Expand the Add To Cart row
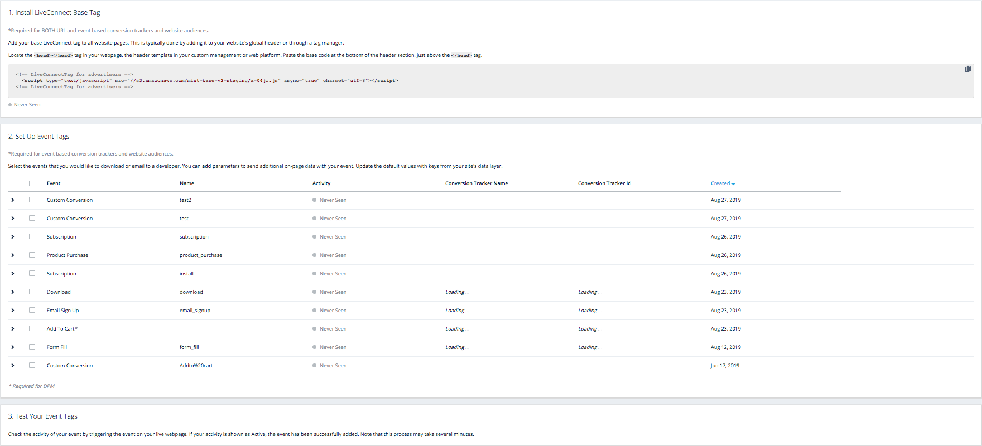982x446 pixels. (x=13, y=329)
